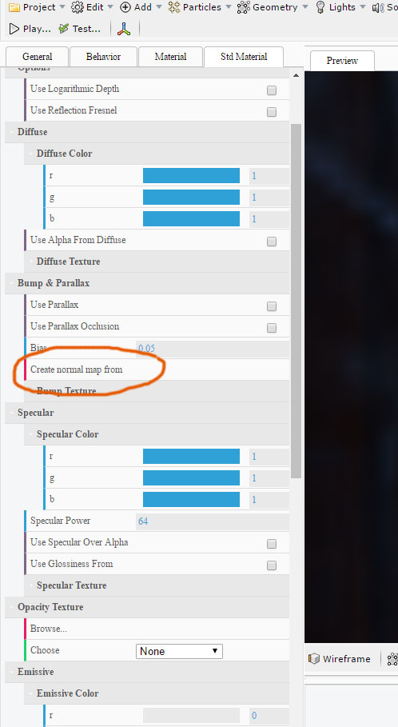Open the Project folder icon menu
The image size is (398, 727).
click(14, 7)
